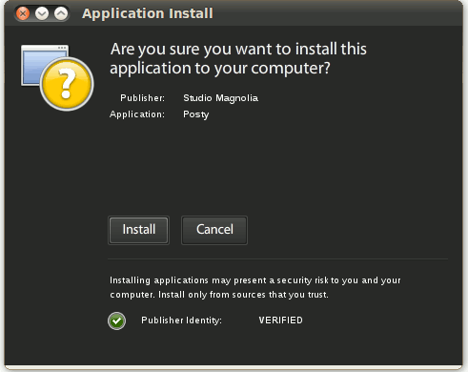This screenshot has height=372, width=468.
Task: Select the Studio Magnolia publisher name
Action: 220,98
